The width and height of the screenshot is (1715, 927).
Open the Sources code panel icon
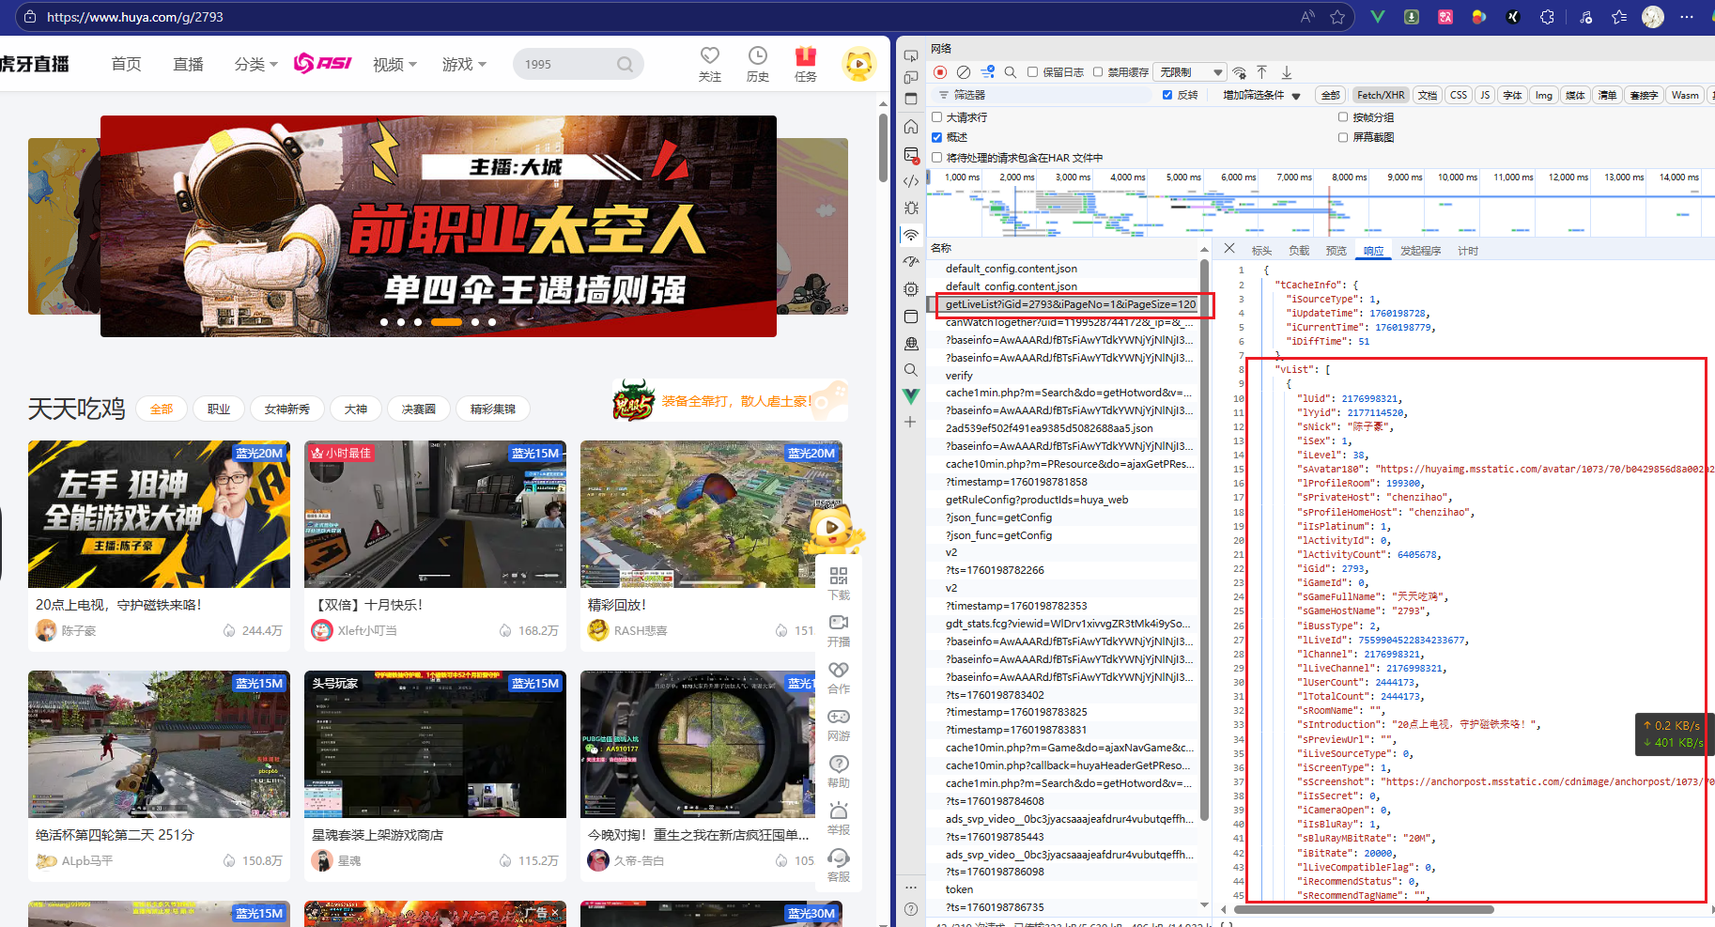(x=911, y=181)
